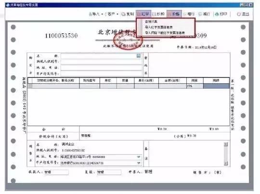Expand the seller bank account dropdown
Image resolution: width=260 pixels, height=194 pixels.
pyautogui.click(x=139, y=163)
